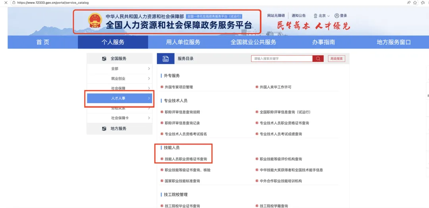This screenshot has width=429, height=208.
Task: Click the site info lock icon in address bar
Action: 13,2
